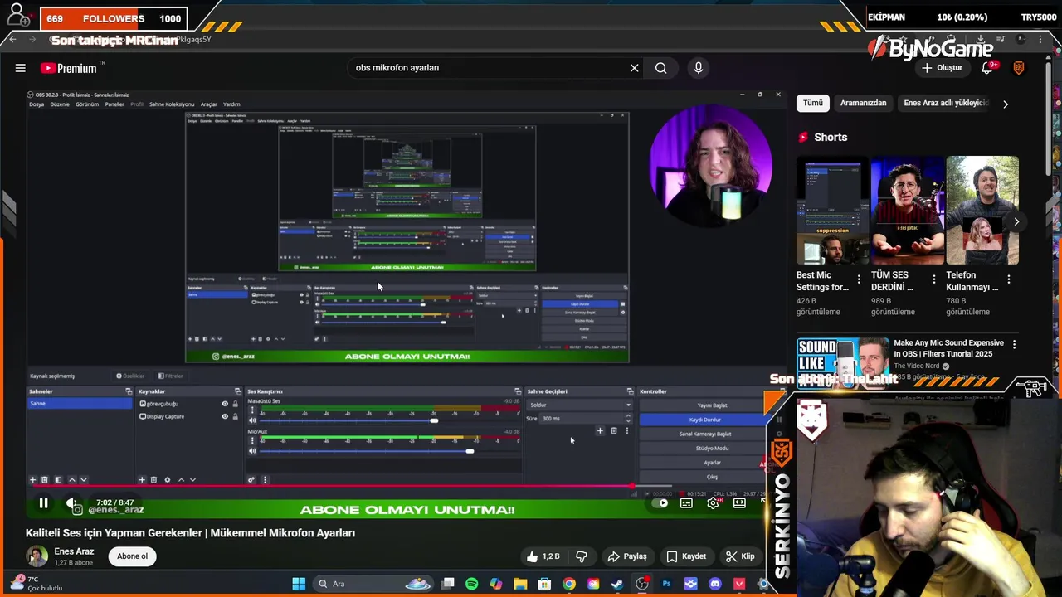Show more filter chips with the arrow
Image resolution: width=1062 pixels, height=597 pixels.
click(x=1006, y=104)
